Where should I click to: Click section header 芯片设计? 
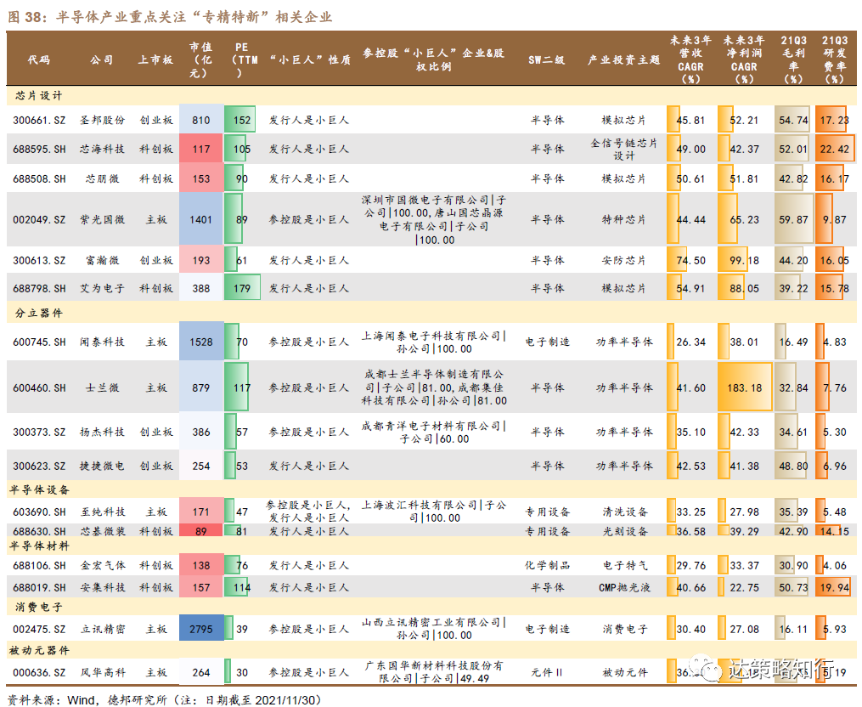click(38, 96)
